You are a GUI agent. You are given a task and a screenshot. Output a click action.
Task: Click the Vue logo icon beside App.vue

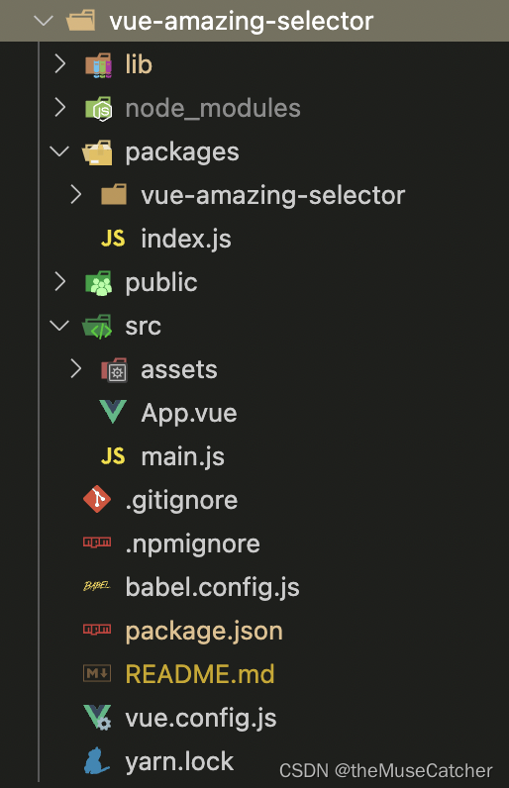(x=113, y=413)
